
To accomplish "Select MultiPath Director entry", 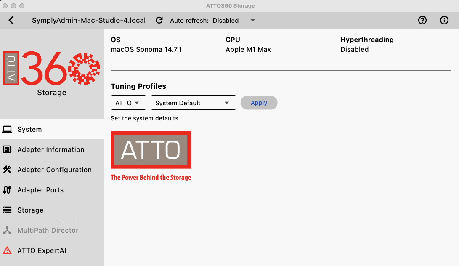I will [x=52, y=230].
